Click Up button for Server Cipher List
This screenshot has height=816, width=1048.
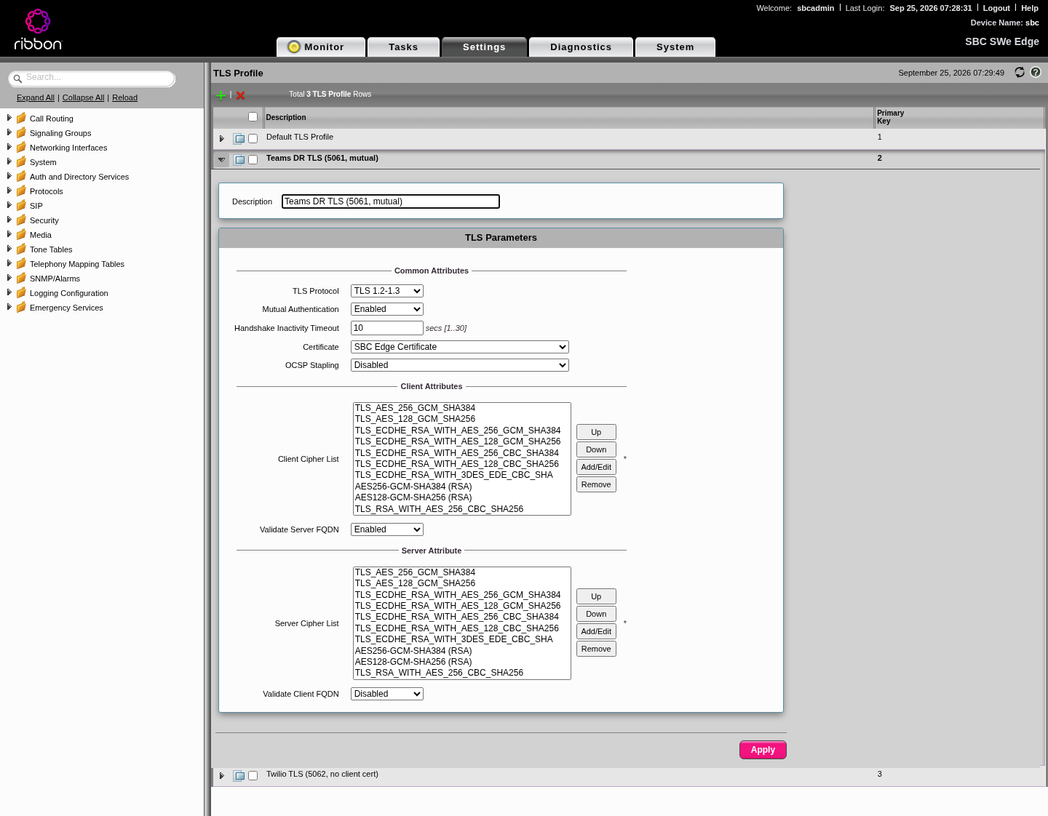[596, 596]
